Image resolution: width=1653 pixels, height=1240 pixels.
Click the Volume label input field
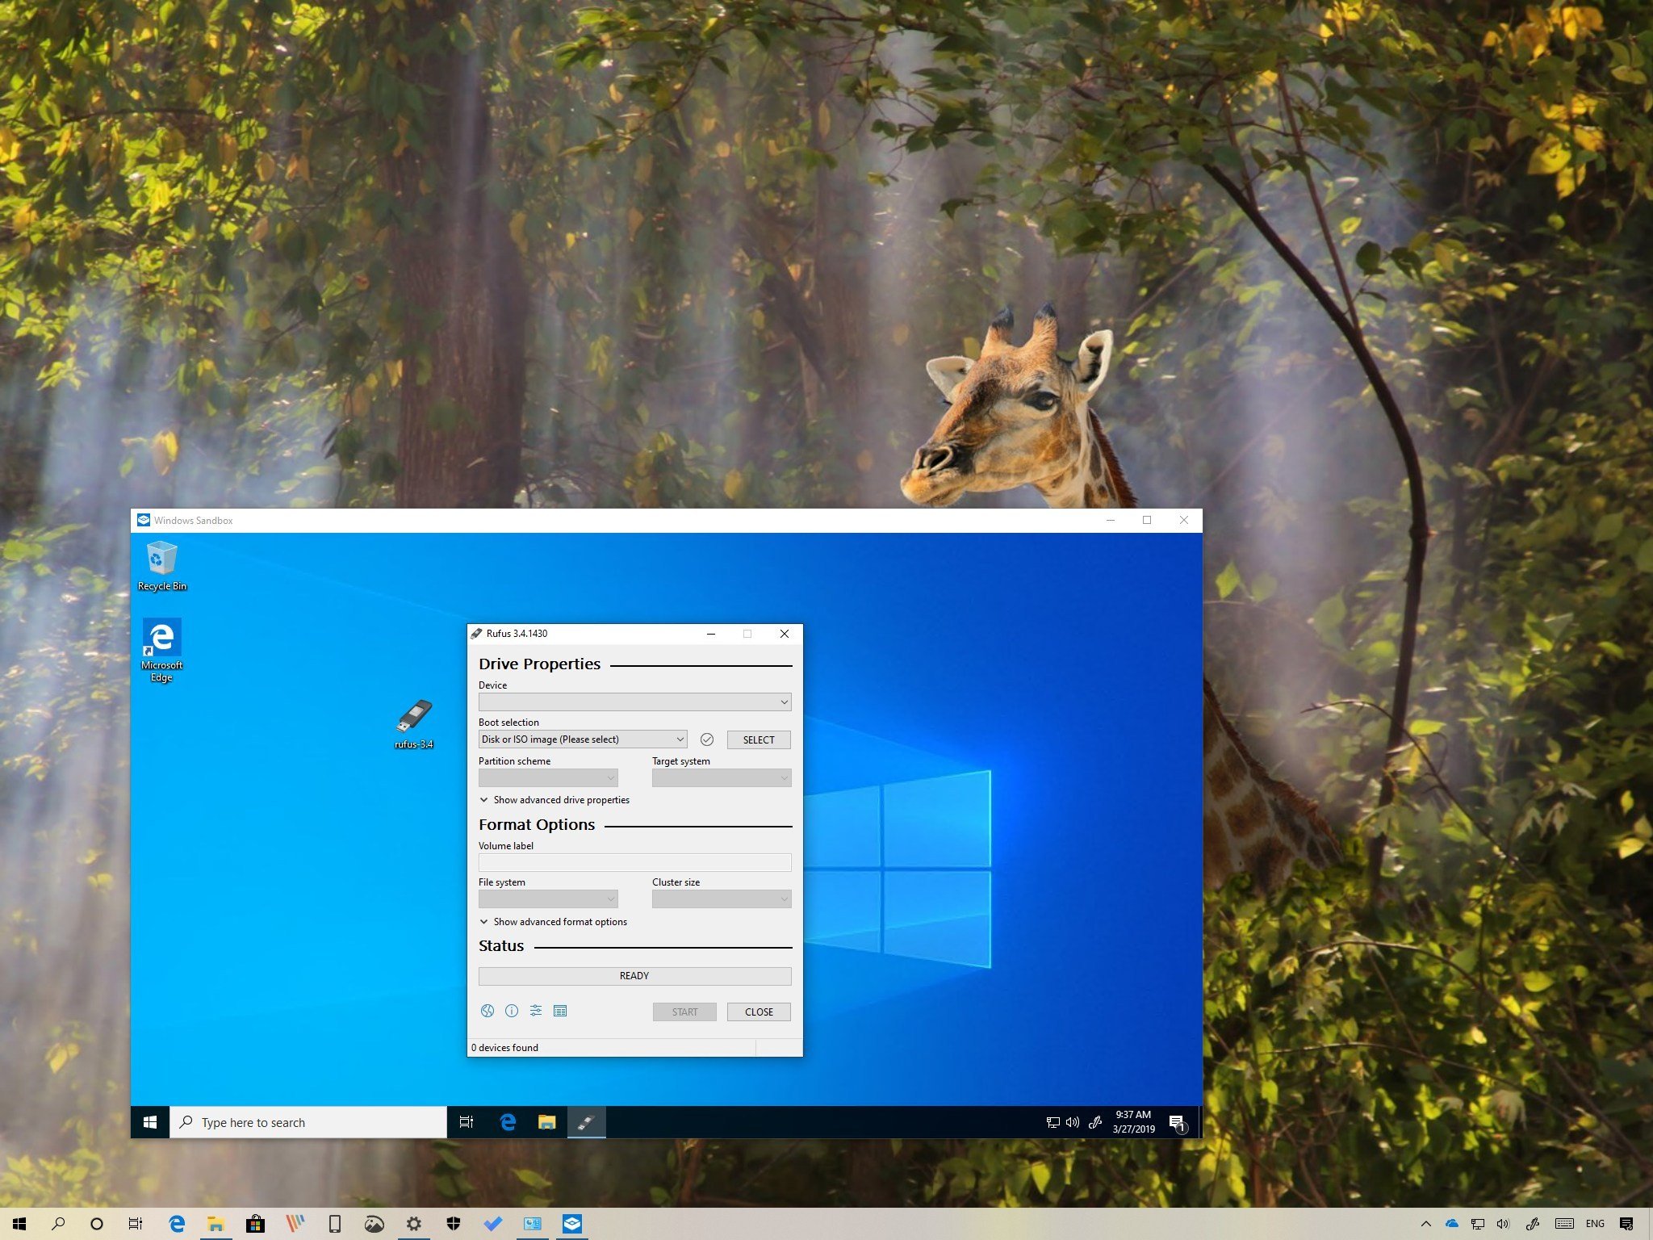tap(634, 862)
